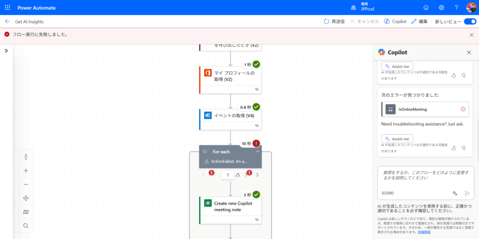The height and width of the screenshot is (239, 479).
Task: Click the For each loop header
Action: click(231, 157)
